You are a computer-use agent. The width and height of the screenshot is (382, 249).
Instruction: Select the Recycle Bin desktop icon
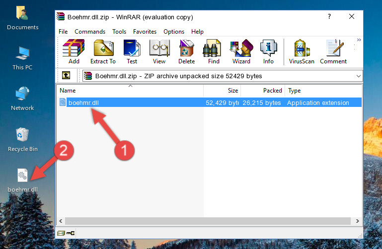tap(23, 140)
